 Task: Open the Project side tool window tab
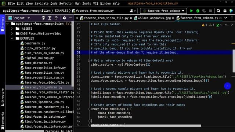pos(3,24)
